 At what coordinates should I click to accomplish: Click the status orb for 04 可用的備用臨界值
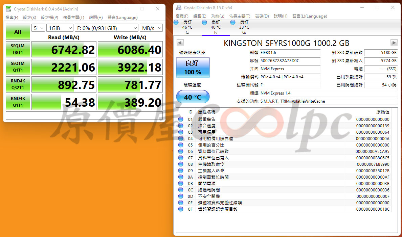click(181, 138)
